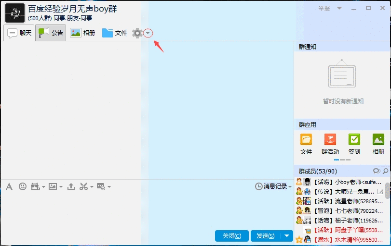Select member 大师兄—兔崽

pyautogui.click(x=339, y=192)
